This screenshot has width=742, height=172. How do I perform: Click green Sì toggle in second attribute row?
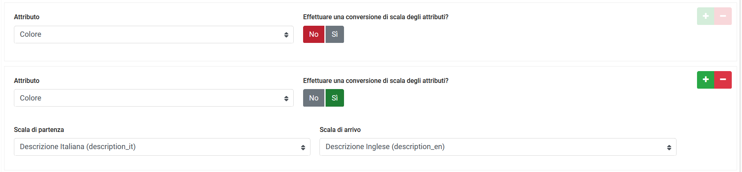(x=335, y=98)
